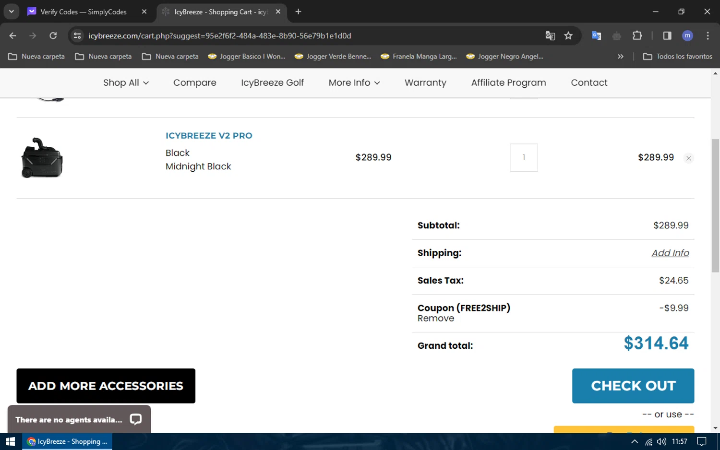
Task: Open the volume control icon
Action: 662,441
